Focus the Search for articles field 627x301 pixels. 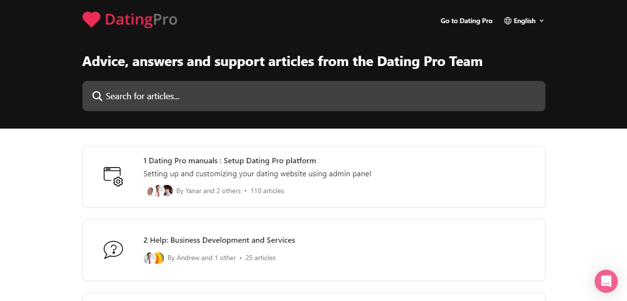(314, 96)
